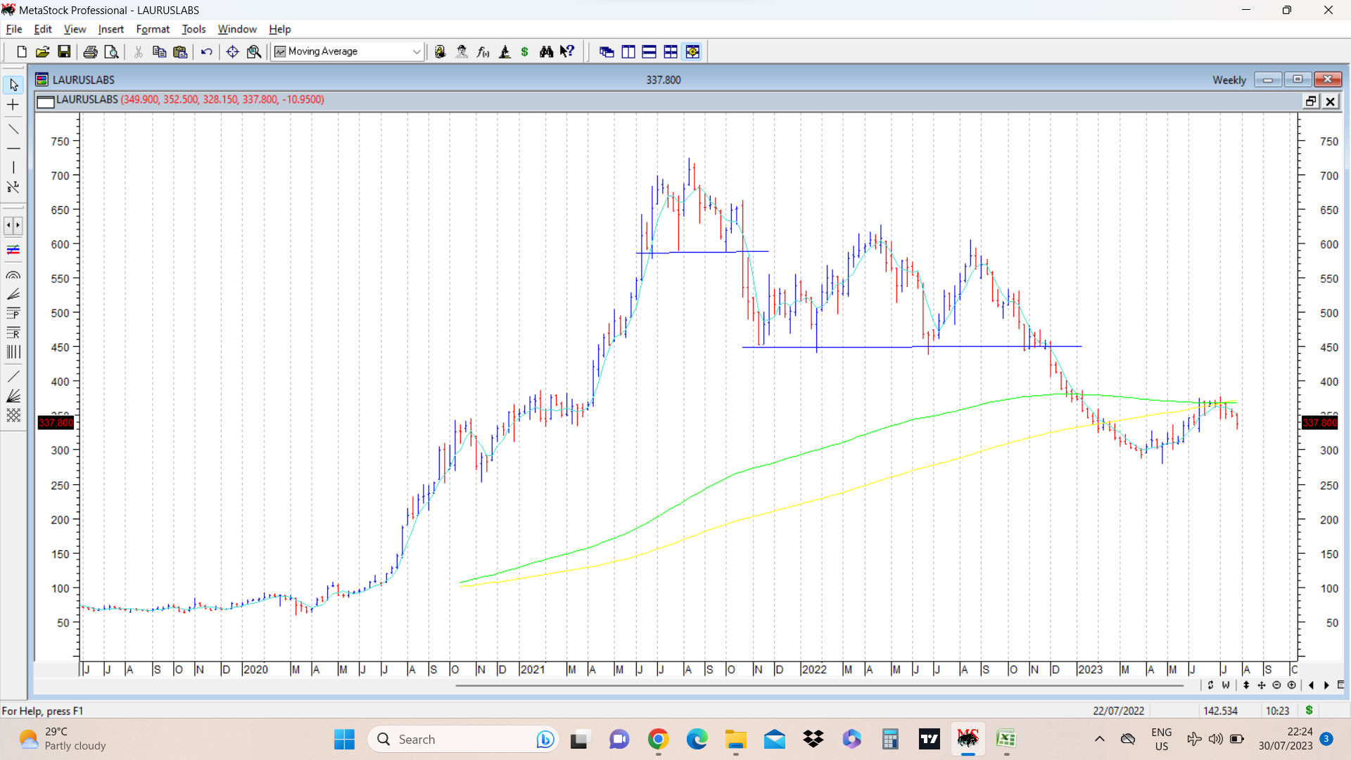Open the Tools menu

194,29
